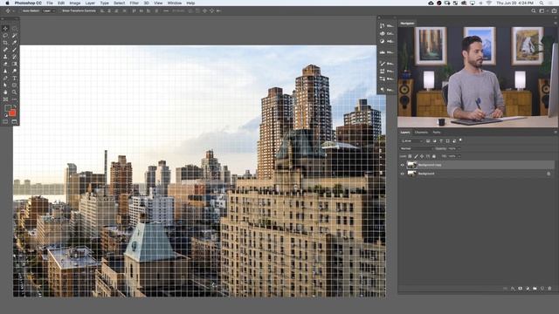Click the create new layer icon
Image resolution: width=559 pixels, height=314 pixels.
pos(542,289)
